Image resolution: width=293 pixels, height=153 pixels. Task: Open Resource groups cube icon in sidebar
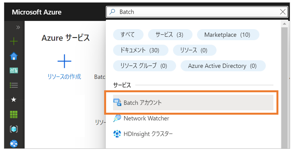[x=14, y=129]
